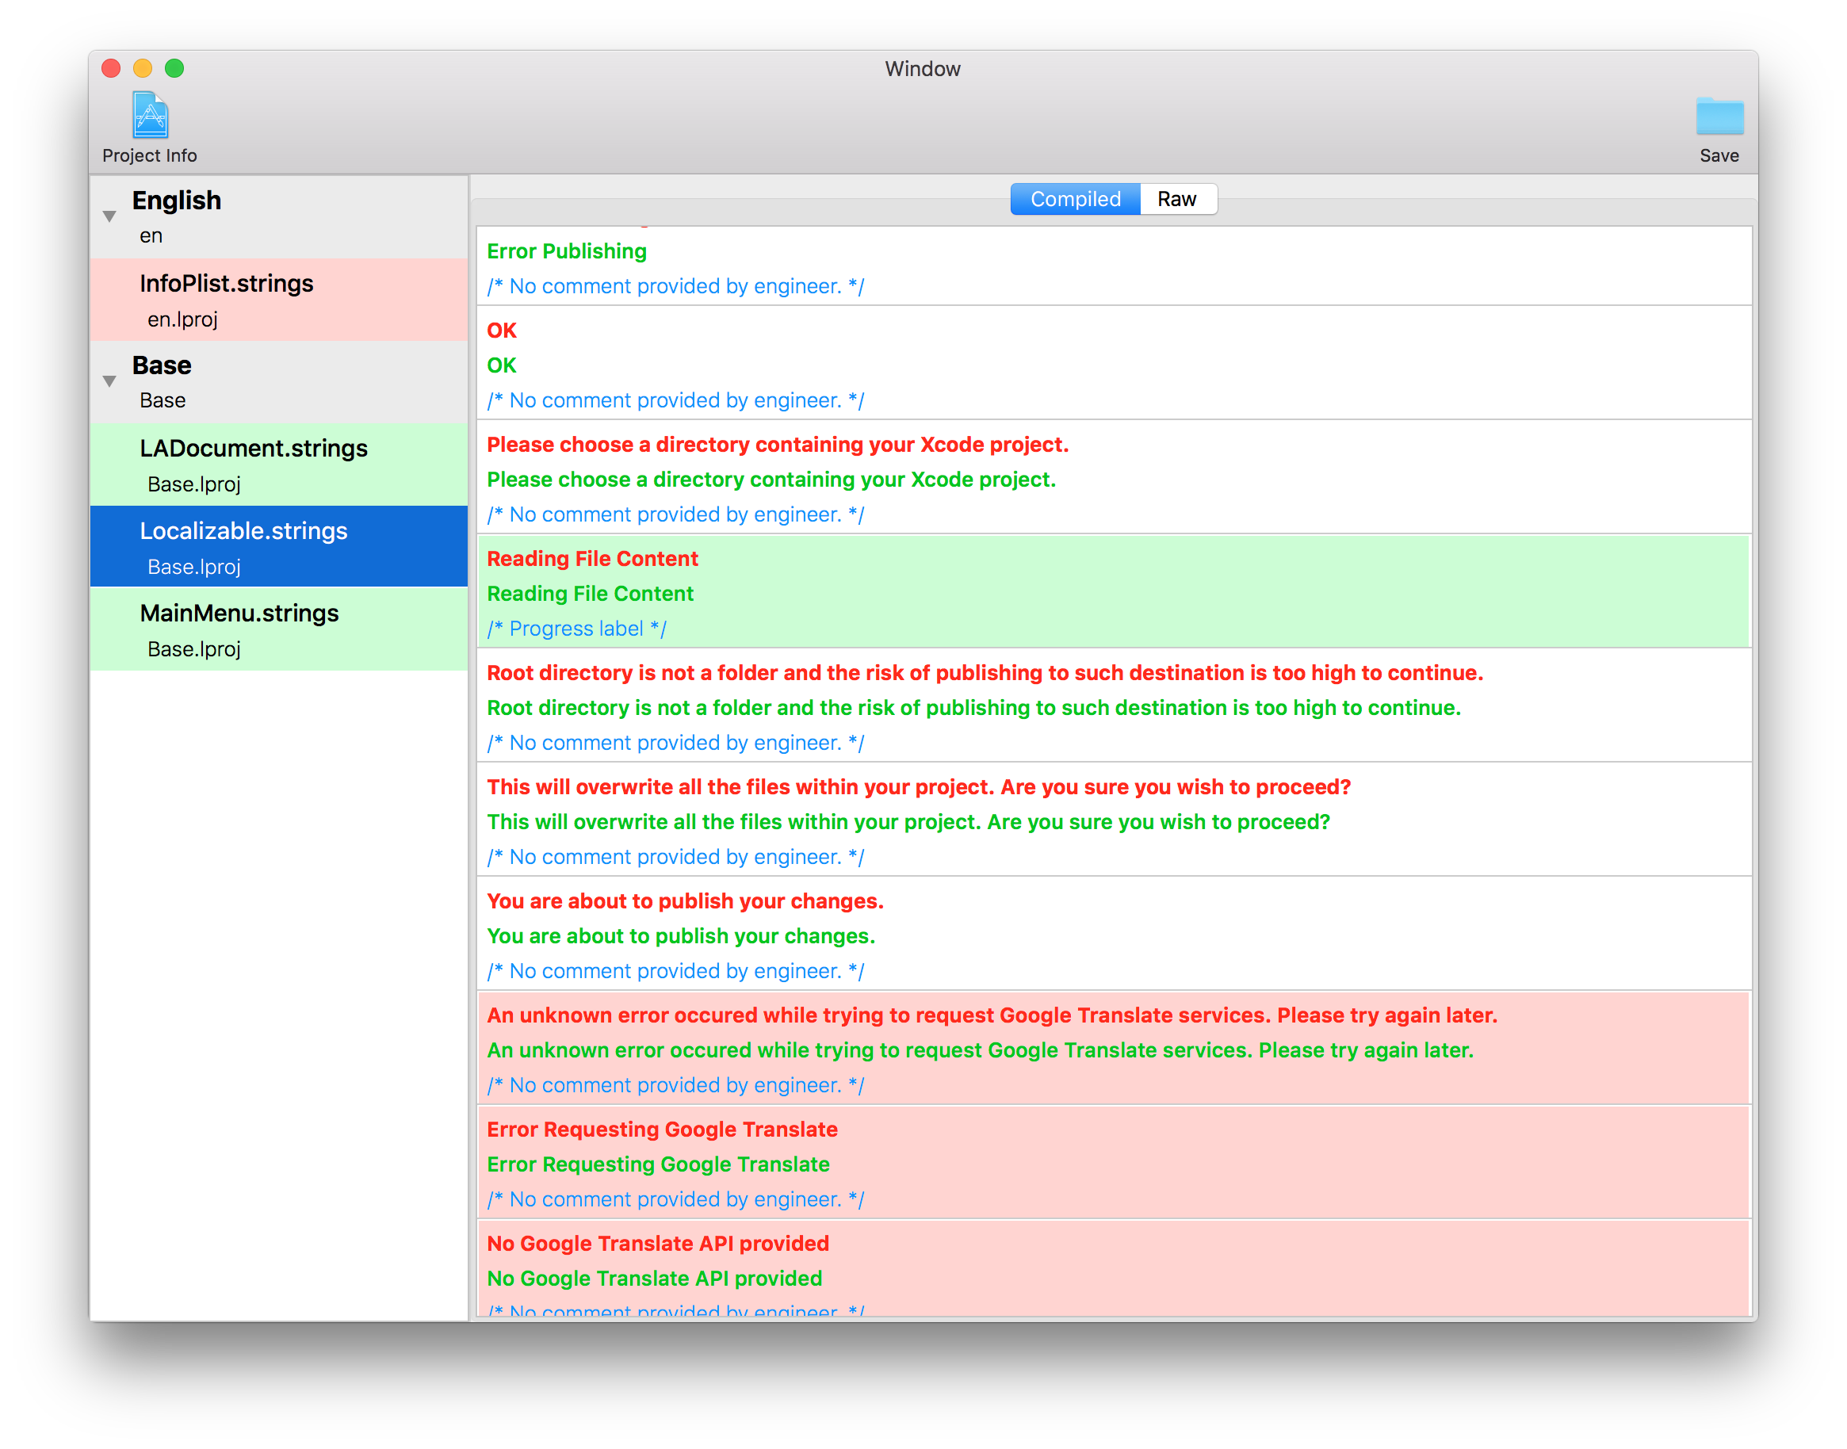Click the yellow minimize window button
1847x1449 pixels.
(143, 69)
